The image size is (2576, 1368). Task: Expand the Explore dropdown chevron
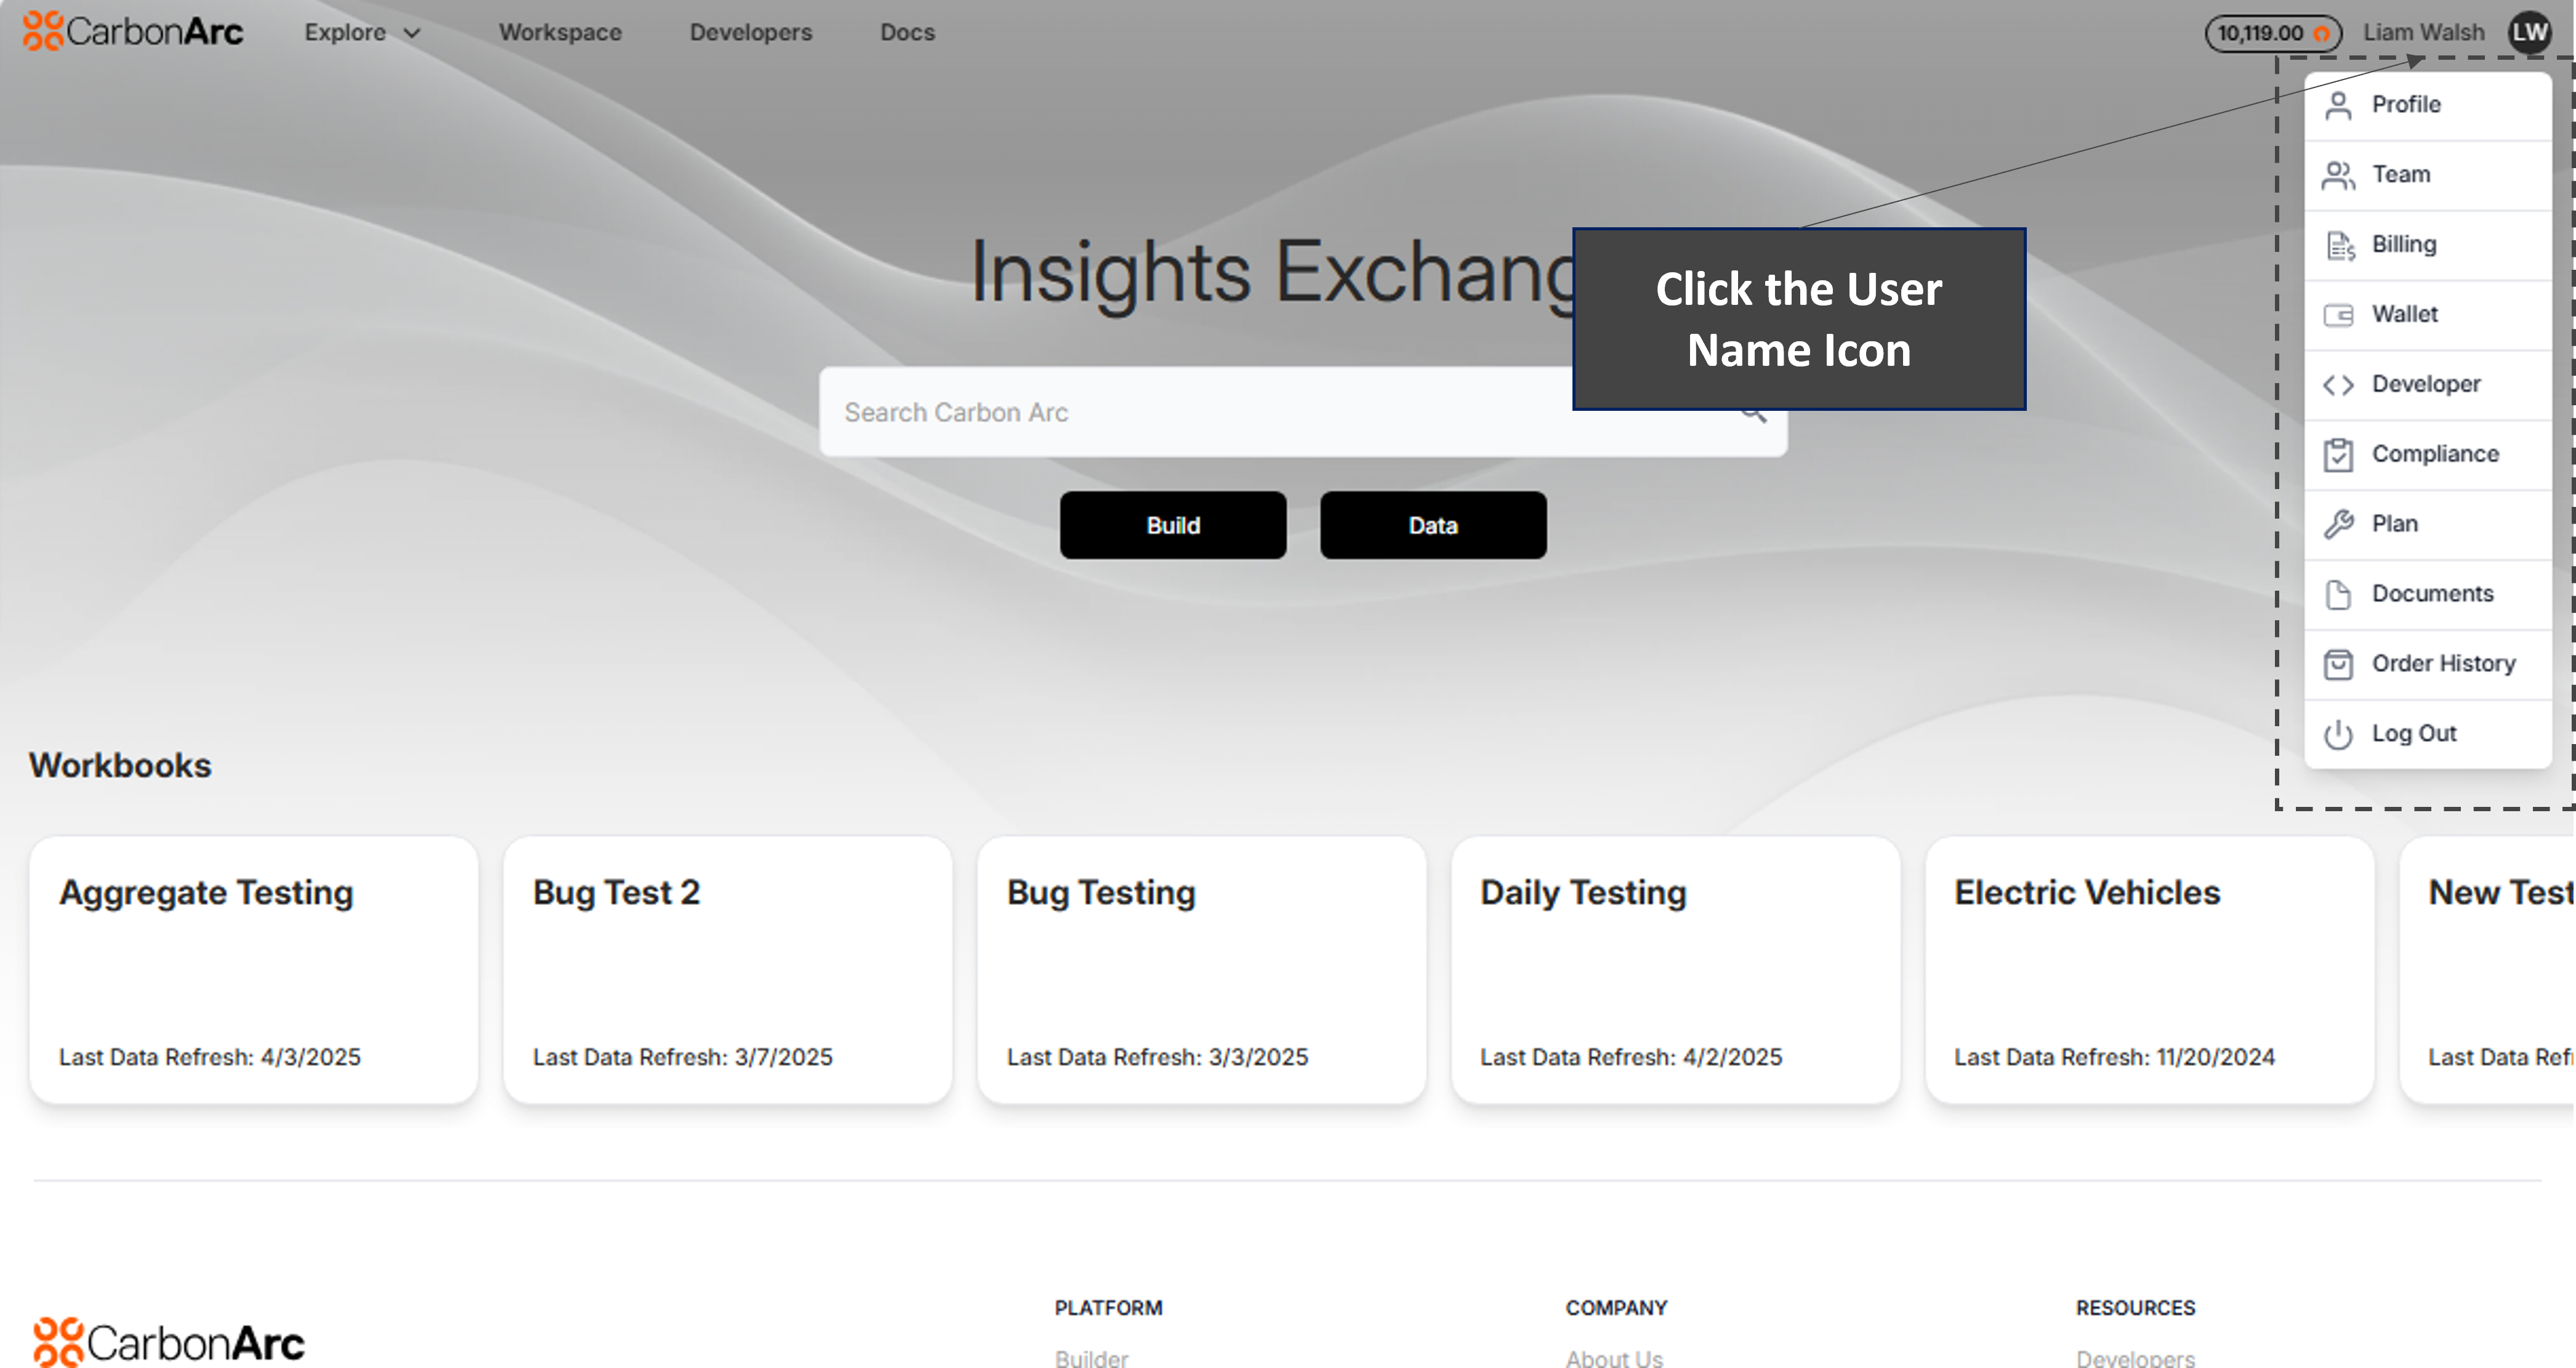tap(412, 33)
